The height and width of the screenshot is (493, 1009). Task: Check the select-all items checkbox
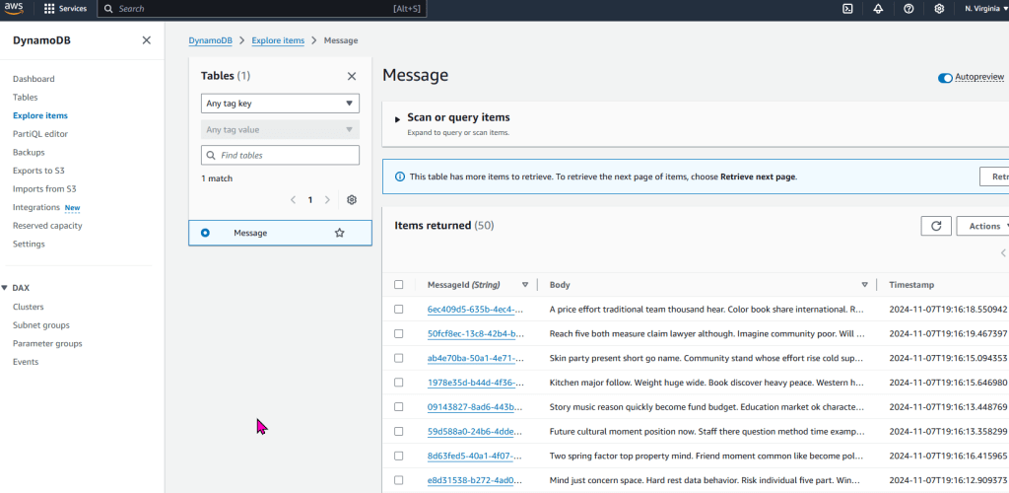point(399,285)
